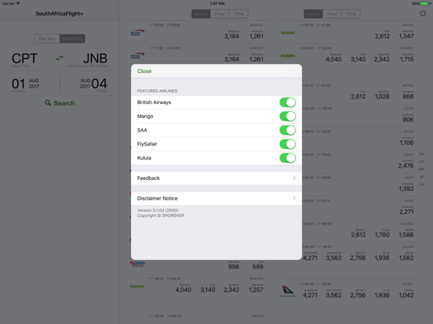Jump to SA in side index
This screenshot has width=433, height=324.
pyautogui.click(x=421, y=185)
